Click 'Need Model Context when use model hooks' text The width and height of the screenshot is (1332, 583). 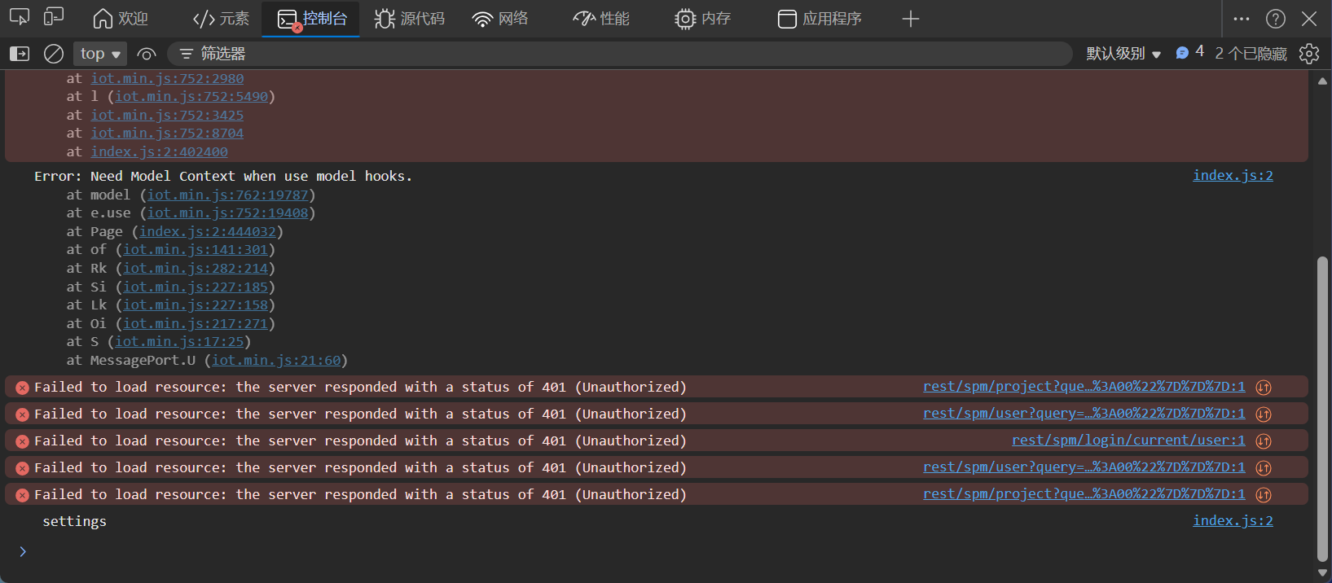pyautogui.click(x=251, y=176)
